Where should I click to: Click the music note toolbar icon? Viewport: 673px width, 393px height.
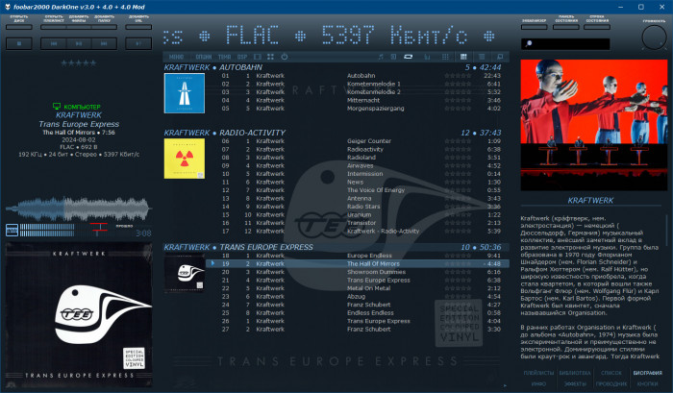pyautogui.click(x=381, y=57)
